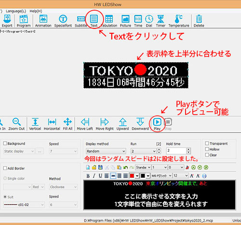
Task: Enable the Background checkbox
Action: [x=5, y=144]
